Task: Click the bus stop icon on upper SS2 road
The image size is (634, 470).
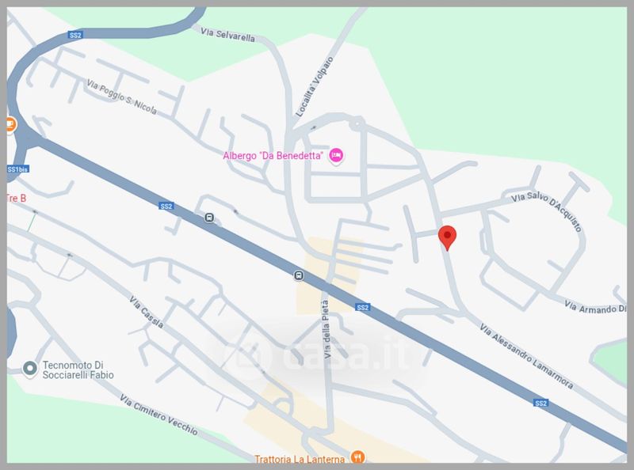Action: 209,218
